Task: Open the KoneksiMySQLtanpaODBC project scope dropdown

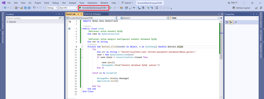Action: point(91,18)
